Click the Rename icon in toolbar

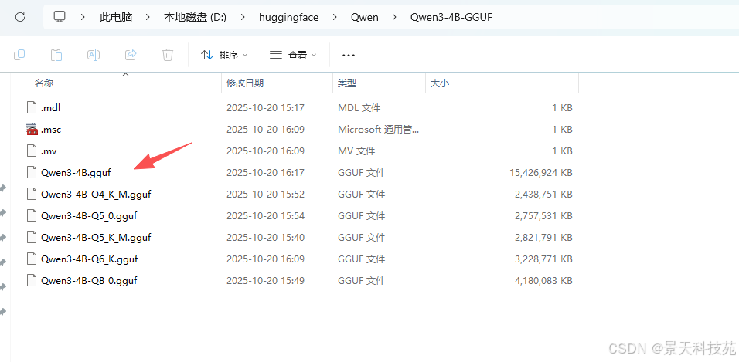[94, 55]
